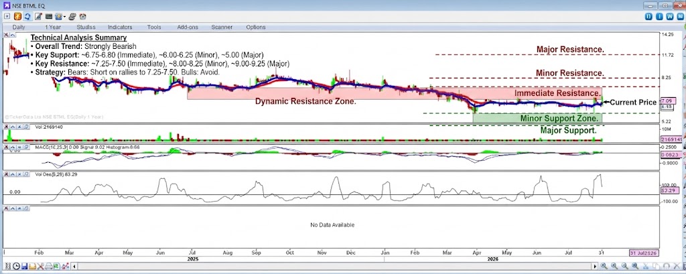Click the 11.72 price axis label
This screenshot has height=274, width=686.
[667, 55]
